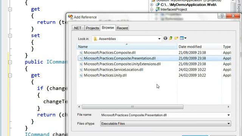Open the Recent tab
Viewport: 242px width, 136px height.
pos(122,28)
